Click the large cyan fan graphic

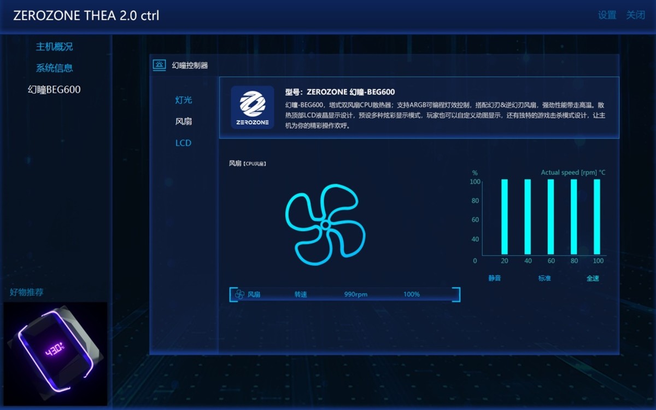click(x=325, y=224)
